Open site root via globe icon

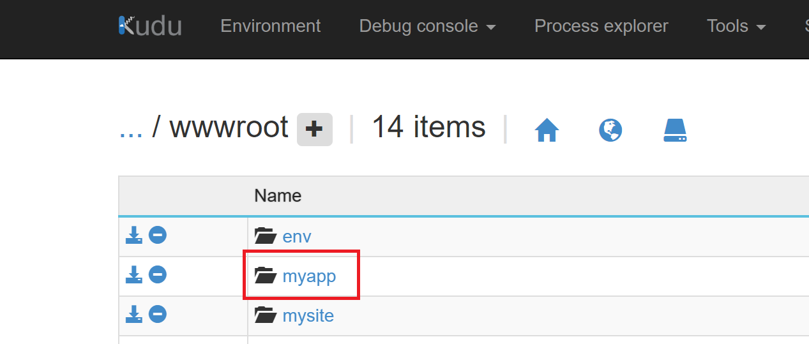tap(610, 130)
